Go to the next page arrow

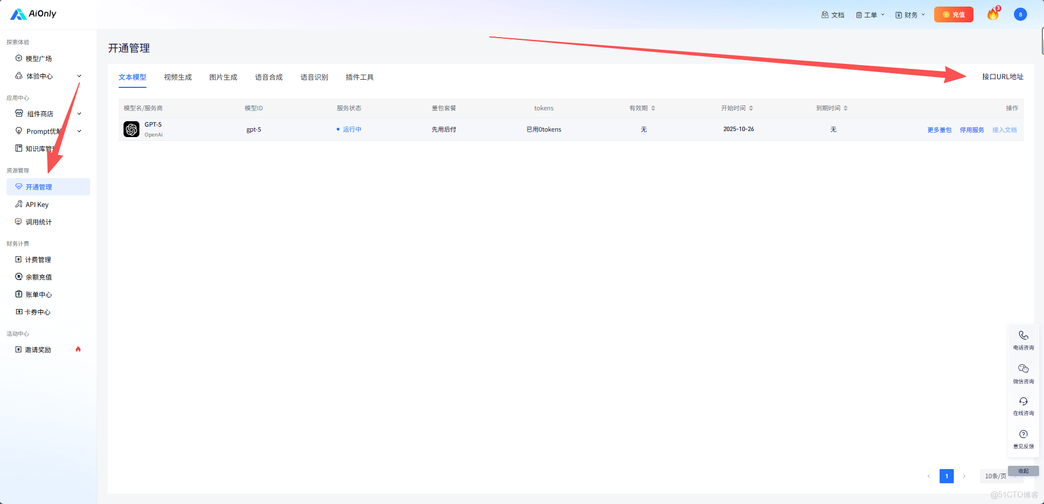point(964,476)
